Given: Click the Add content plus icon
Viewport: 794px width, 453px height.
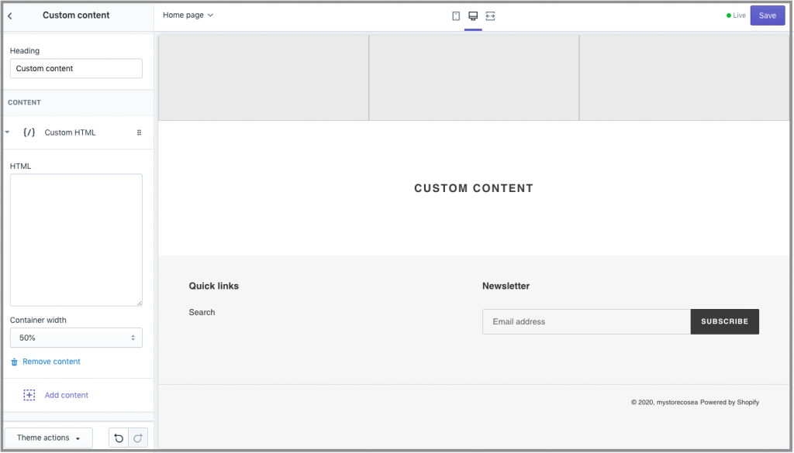Looking at the screenshot, I should 29,395.
